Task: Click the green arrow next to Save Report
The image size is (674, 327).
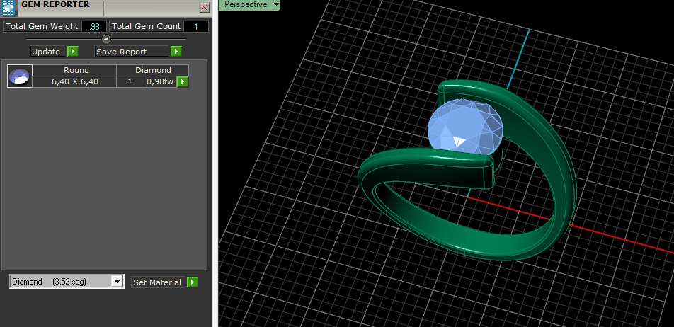Action: (176, 52)
